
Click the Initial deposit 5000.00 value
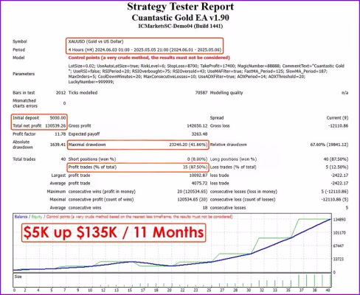pos(58,118)
